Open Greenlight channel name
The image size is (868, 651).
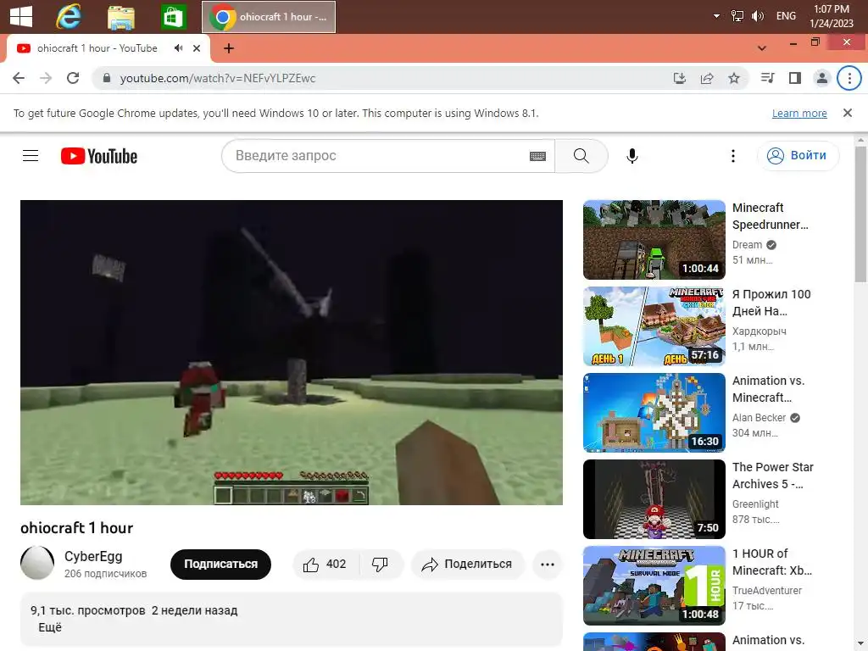tap(755, 504)
